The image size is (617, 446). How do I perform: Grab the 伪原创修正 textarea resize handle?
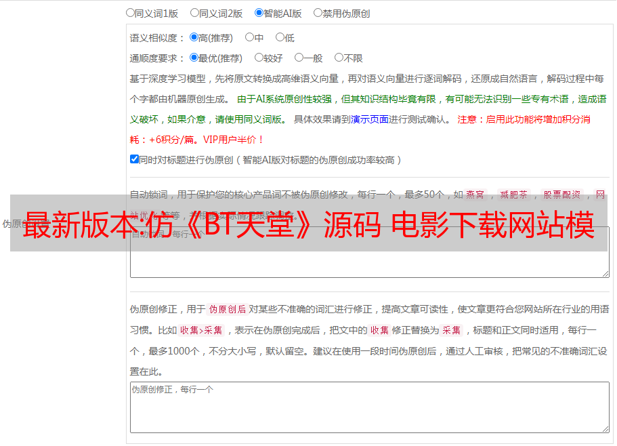605,429
